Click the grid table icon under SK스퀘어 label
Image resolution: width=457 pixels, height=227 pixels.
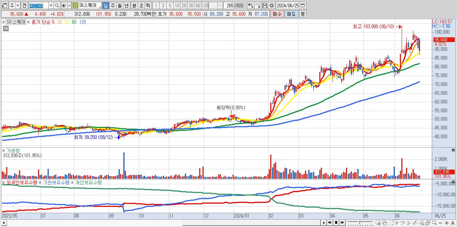6,29
